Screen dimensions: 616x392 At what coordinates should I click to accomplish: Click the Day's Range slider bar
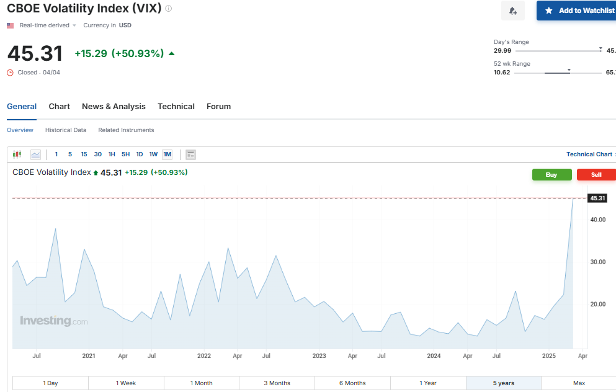point(559,51)
